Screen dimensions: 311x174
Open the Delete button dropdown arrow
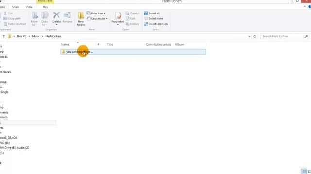coord(56,25)
